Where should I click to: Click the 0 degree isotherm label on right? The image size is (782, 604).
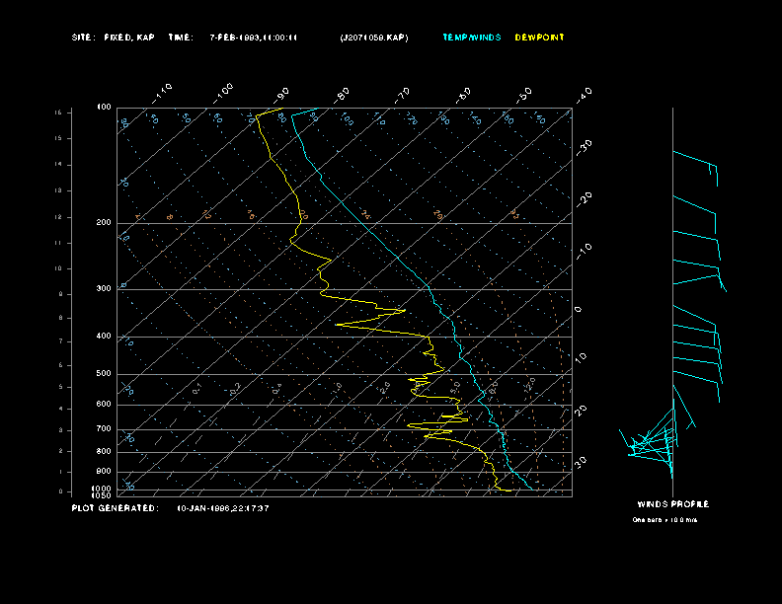click(x=579, y=309)
